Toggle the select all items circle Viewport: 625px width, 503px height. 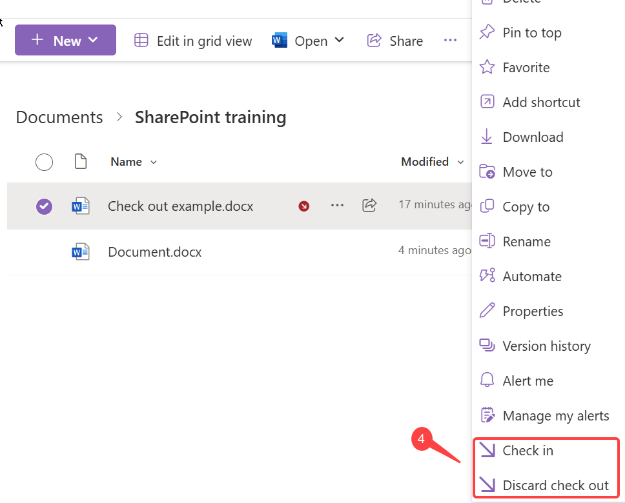44,162
